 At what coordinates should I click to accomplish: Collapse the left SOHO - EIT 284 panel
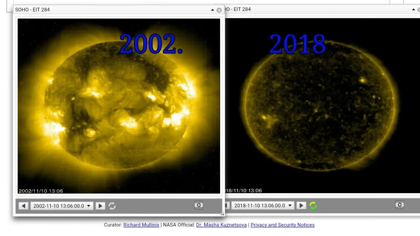click(213, 10)
